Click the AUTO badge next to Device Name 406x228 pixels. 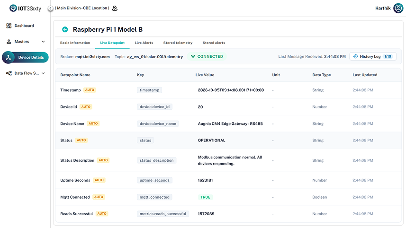click(x=93, y=123)
